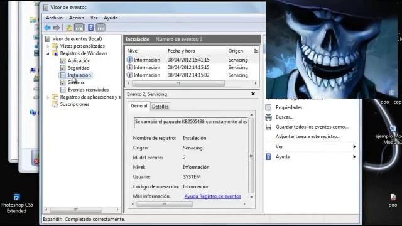Open Photoshop CS5 Extended desktop shortcut
The width and height of the screenshot is (402, 226).
tap(17, 203)
